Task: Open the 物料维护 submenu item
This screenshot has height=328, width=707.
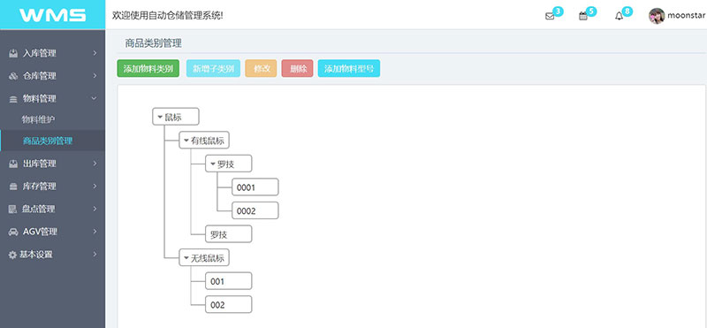Action: coord(38,119)
